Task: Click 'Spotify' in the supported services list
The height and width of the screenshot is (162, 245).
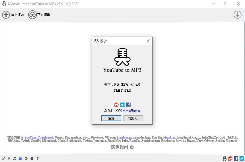Action: pyautogui.click(x=36, y=141)
